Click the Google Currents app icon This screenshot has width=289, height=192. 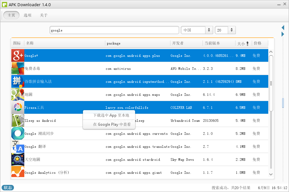pyautogui.click(x=18, y=134)
